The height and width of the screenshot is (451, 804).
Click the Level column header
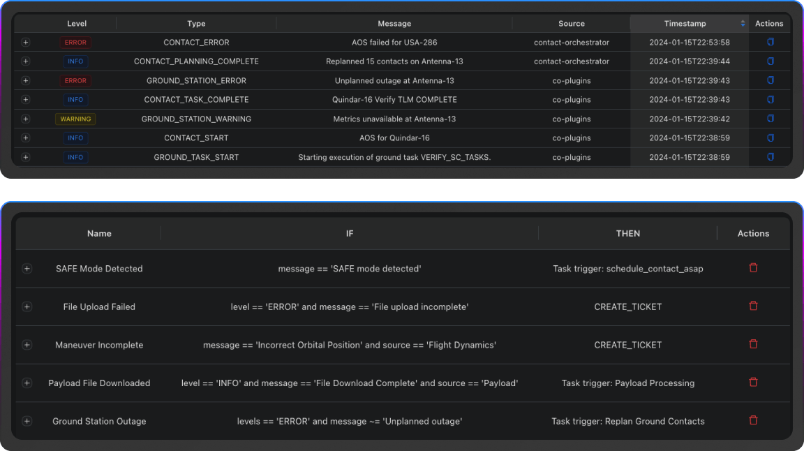point(77,24)
